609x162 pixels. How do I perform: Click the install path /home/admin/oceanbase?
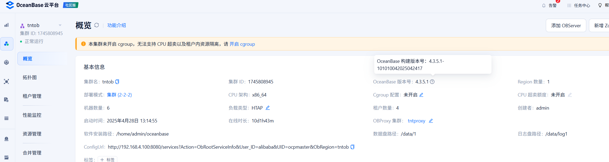tap(142, 134)
